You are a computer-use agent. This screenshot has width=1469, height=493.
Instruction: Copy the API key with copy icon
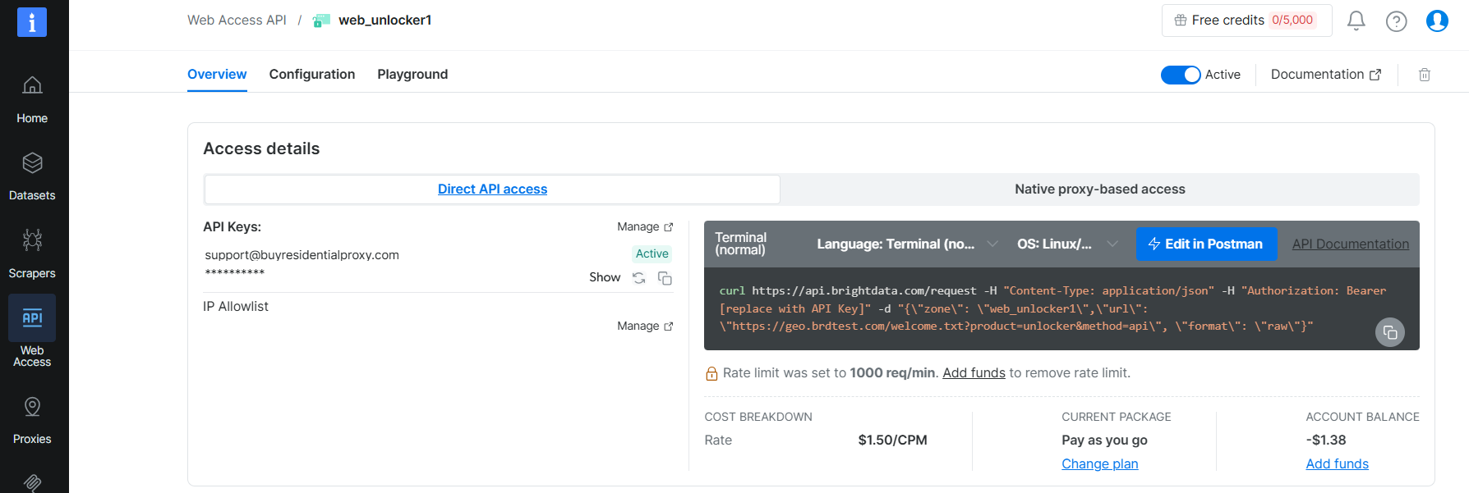coord(665,278)
